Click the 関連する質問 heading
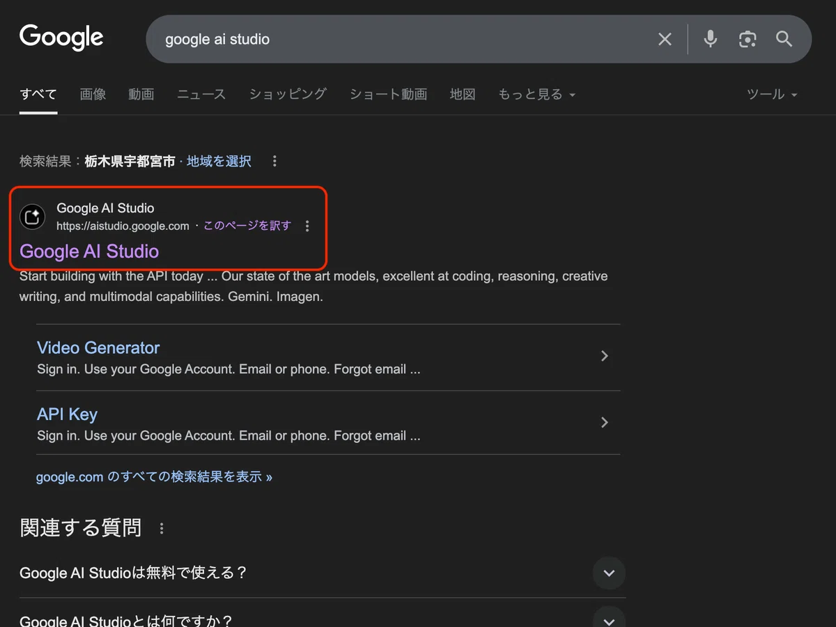This screenshot has height=627, width=836. [81, 528]
